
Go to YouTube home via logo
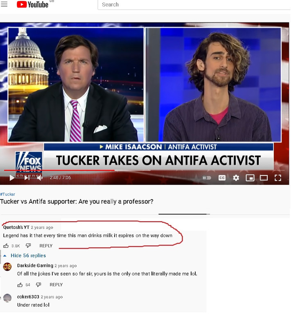[33, 4]
